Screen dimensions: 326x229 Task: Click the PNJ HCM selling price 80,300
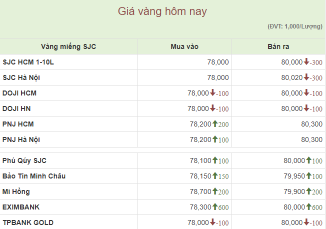tap(311, 124)
